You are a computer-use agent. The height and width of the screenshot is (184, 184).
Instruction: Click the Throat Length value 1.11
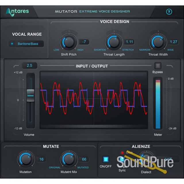129,42
